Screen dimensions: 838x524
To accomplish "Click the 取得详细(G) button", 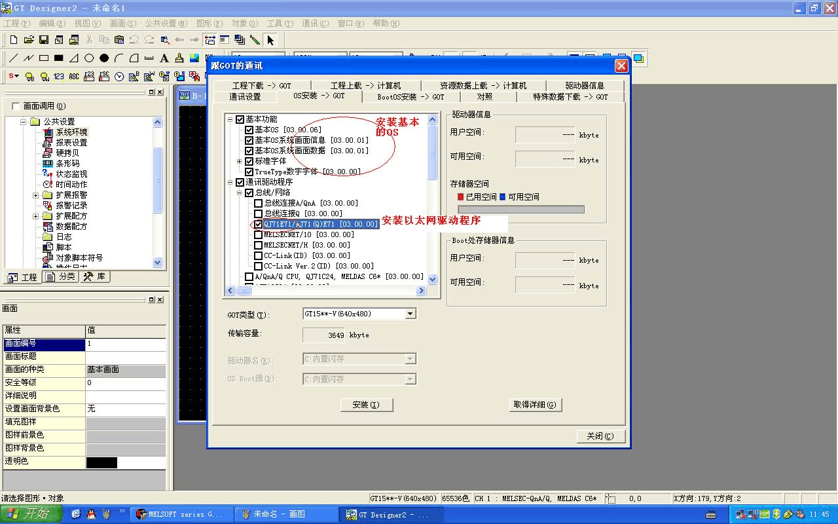I will point(536,405).
